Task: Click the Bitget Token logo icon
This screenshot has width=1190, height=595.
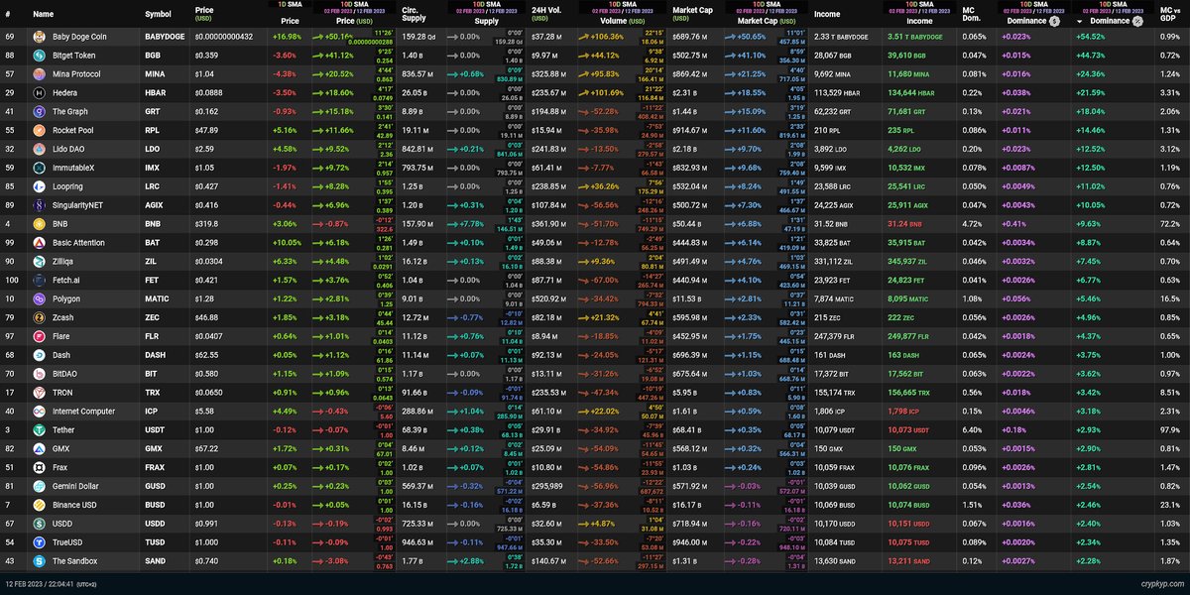Action: click(x=39, y=55)
